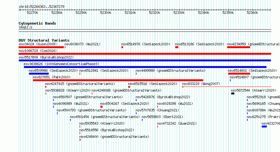Click the nsv5696165 Chuang variant label
Image resolution: width=280 pixels, height=152 pixels.
pyautogui.click(x=263, y=104)
